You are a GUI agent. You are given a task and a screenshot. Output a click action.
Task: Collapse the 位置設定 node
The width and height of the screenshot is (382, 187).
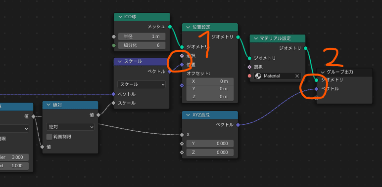[188, 27]
